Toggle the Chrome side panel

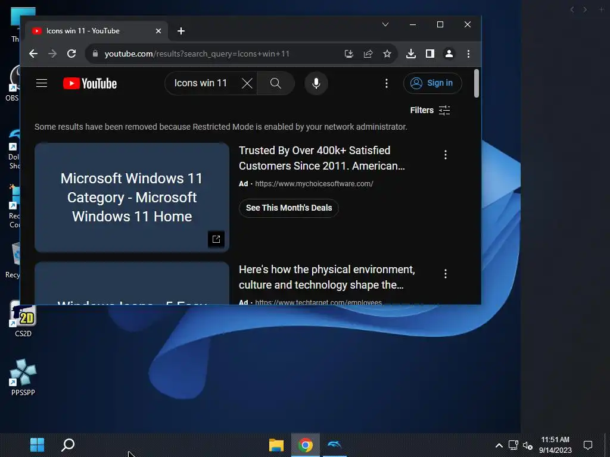click(x=430, y=54)
